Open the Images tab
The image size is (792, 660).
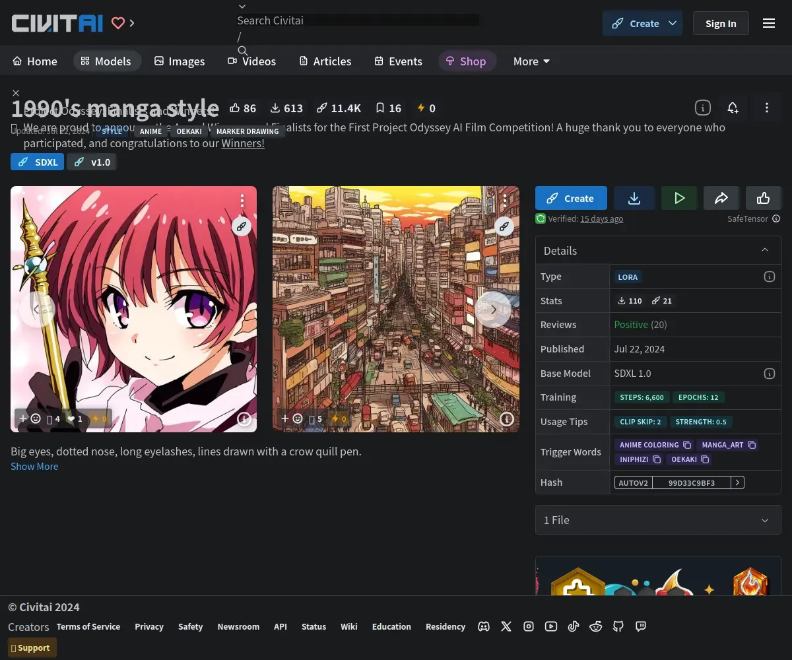click(180, 61)
